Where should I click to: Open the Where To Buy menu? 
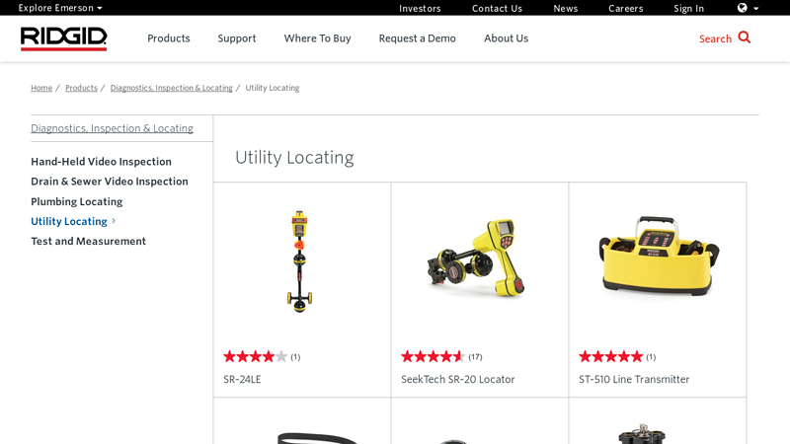click(317, 38)
